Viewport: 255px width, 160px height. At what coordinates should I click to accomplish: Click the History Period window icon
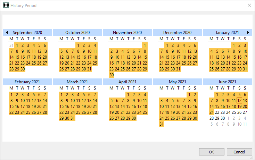pos(6,5)
